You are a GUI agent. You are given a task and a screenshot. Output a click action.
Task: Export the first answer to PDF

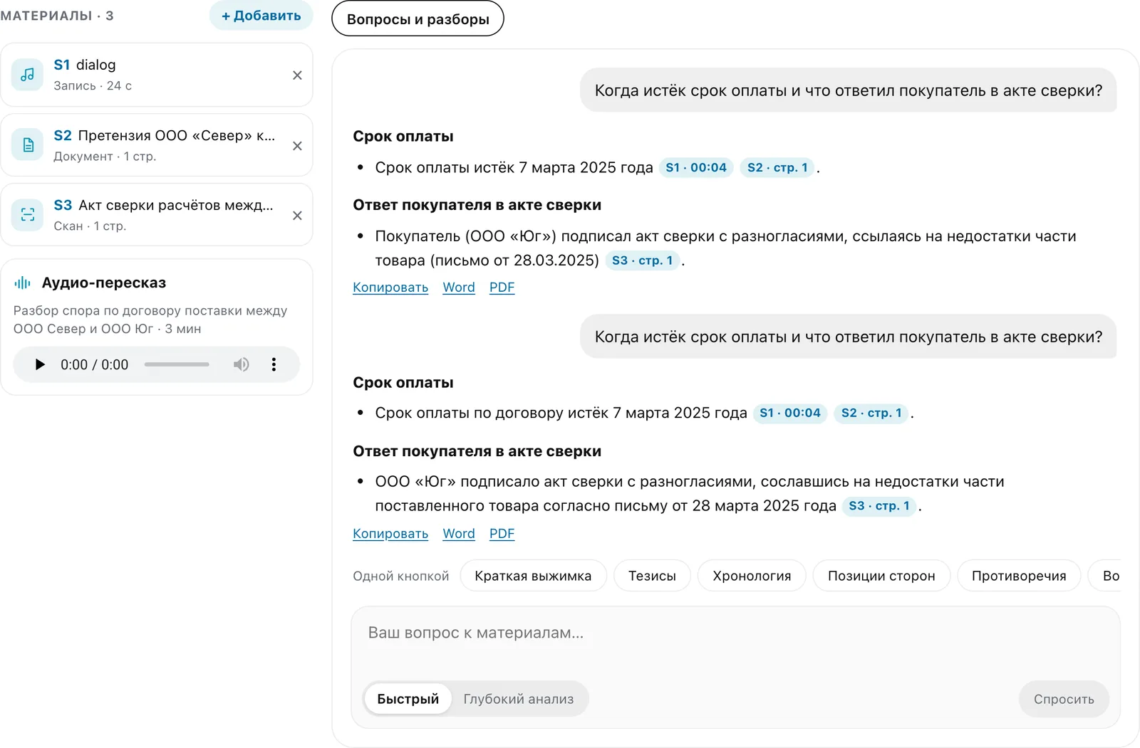[502, 288]
